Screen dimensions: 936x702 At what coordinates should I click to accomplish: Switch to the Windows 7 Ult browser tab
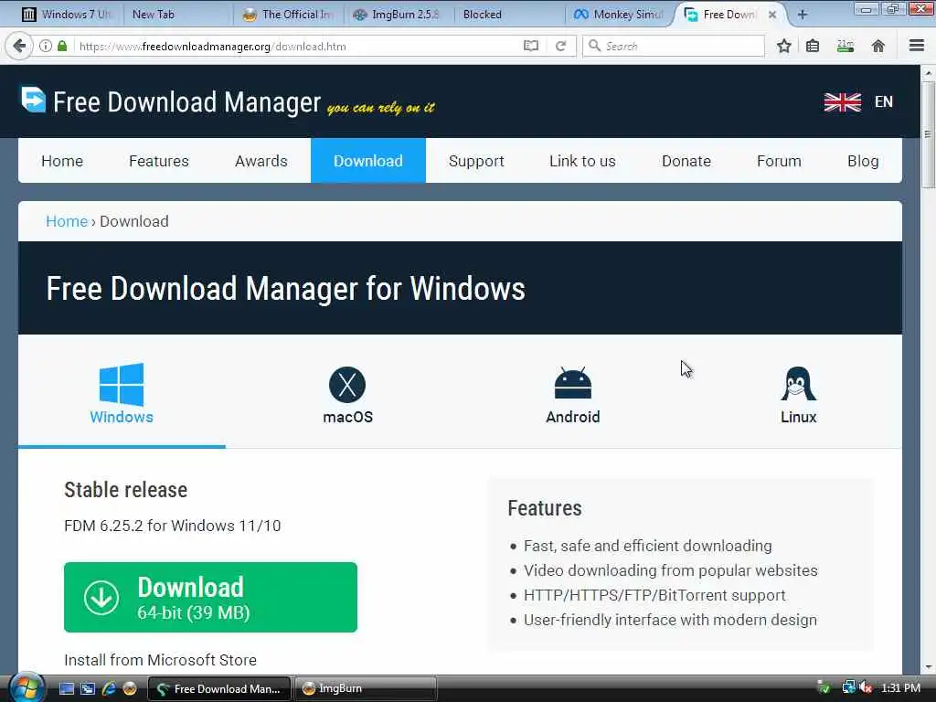(x=68, y=15)
